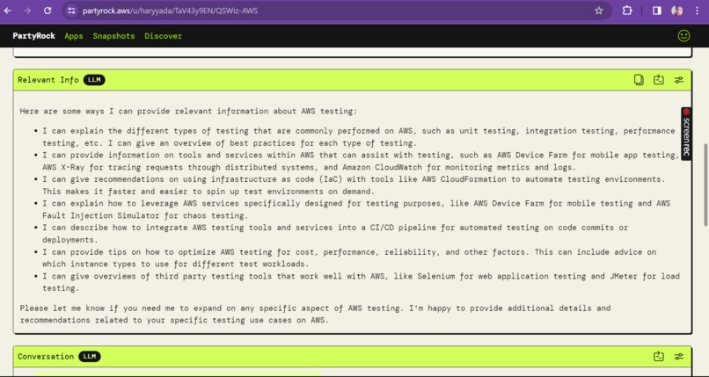The image size is (709, 377).
Task: Click the LLM badge beside Relevant Info
Action: pos(94,80)
